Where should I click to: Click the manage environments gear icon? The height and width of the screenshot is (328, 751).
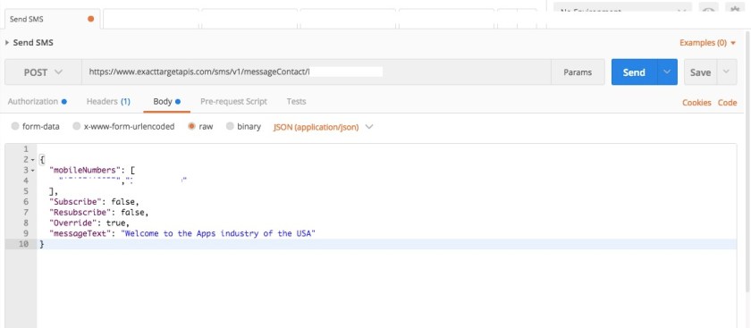point(734,9)
